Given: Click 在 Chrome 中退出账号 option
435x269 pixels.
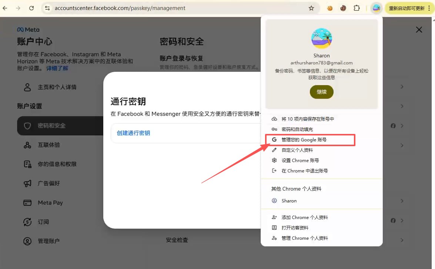Looking at the screenshot, I should 304,171.
